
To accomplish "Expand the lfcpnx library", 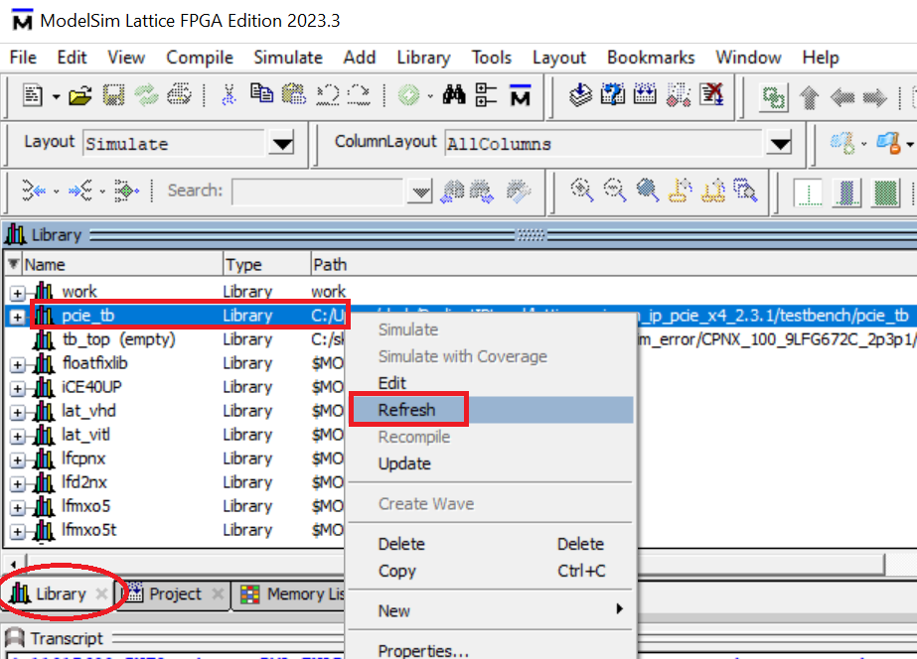I will pyautogui.click(x=18, y=461).
